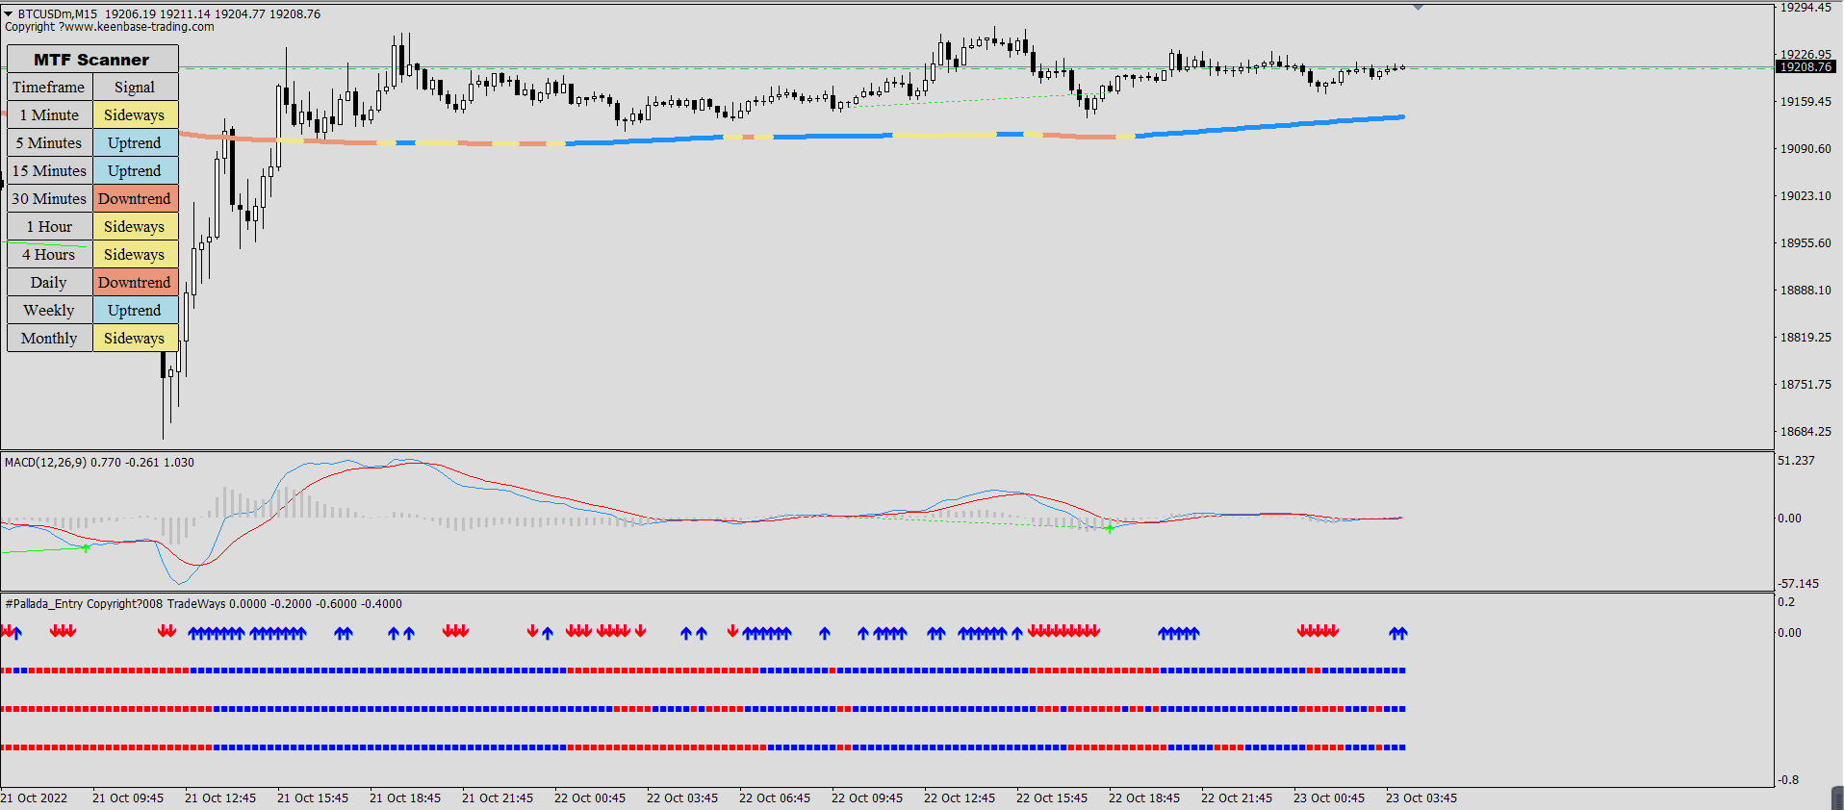Click the 0.2 Pallada scale value
This screenshot has width=1844, height=810.
coord(1786,602)
